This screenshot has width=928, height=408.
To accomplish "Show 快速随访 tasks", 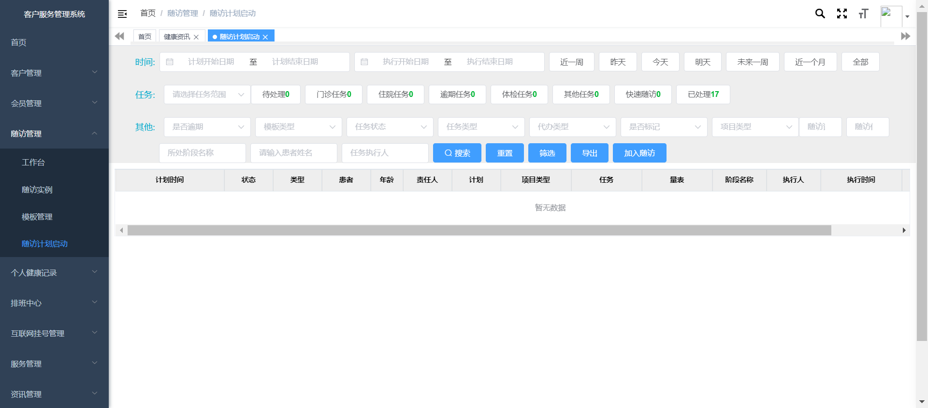I will pyautogui.click(x=643, y=95).
